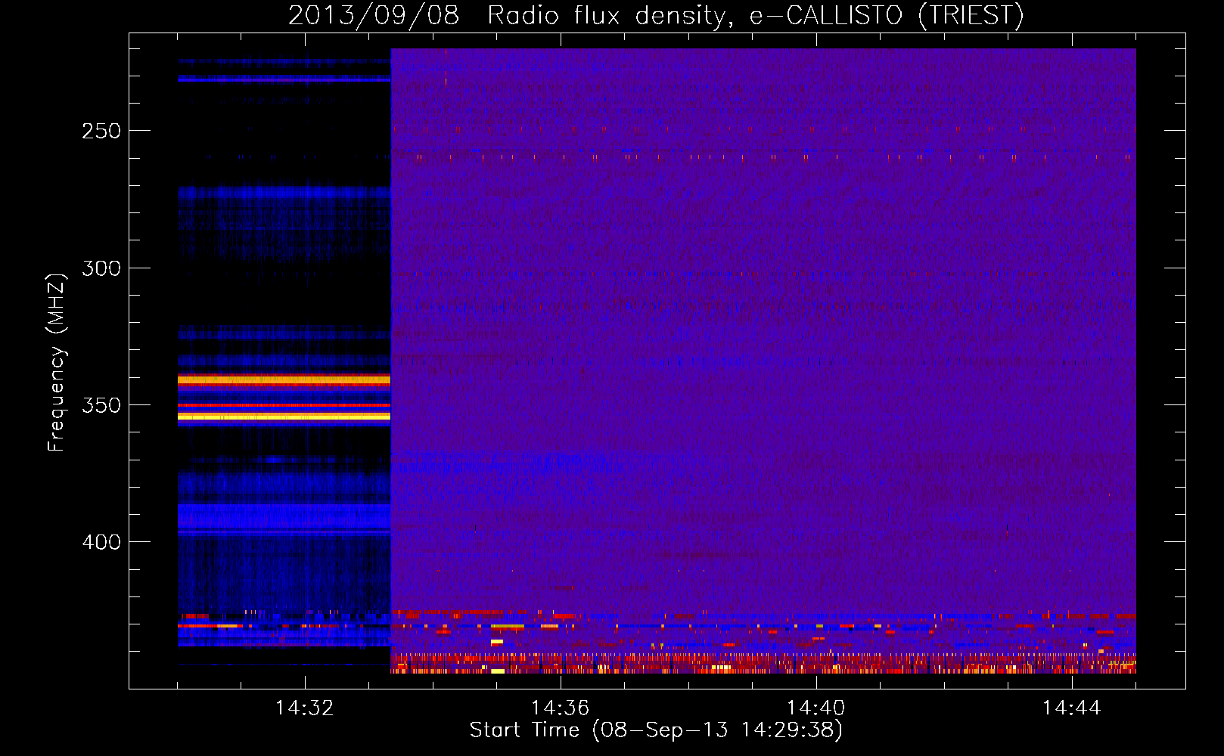
Task: Click the 14:44 time tick label
Action: click(1071, 708)
